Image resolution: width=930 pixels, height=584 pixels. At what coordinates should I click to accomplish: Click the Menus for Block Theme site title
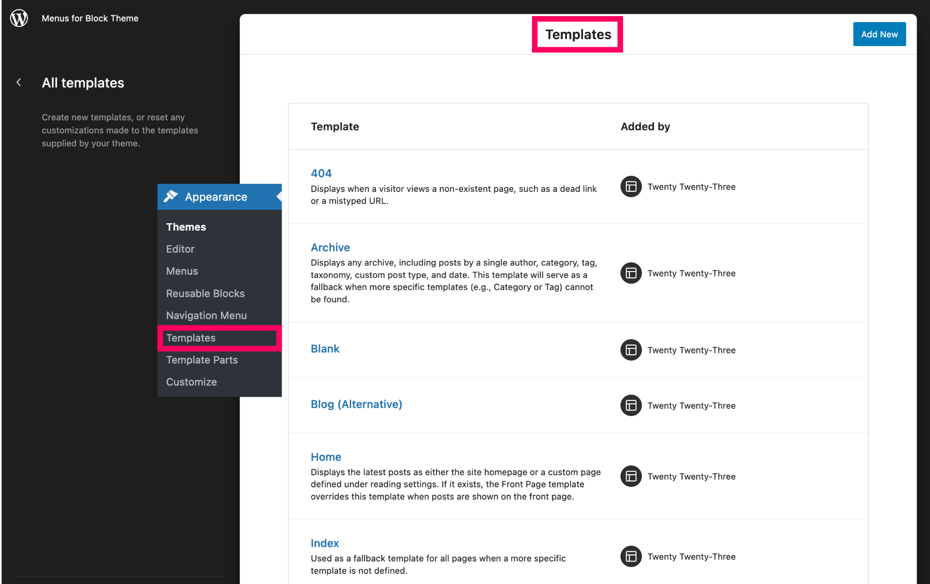point(90,18)
